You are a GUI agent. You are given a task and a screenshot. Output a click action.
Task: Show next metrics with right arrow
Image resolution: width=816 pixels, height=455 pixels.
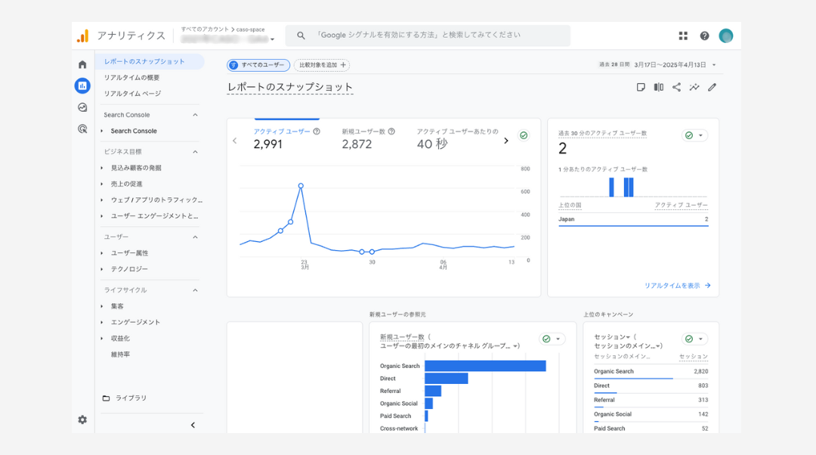point(505,141)
